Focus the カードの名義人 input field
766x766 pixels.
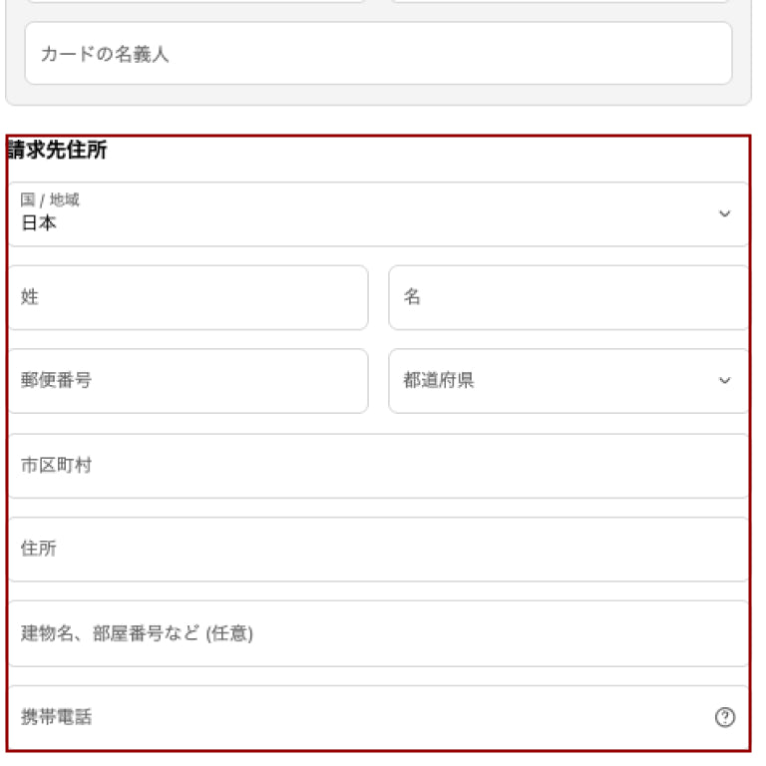(379, 54)
